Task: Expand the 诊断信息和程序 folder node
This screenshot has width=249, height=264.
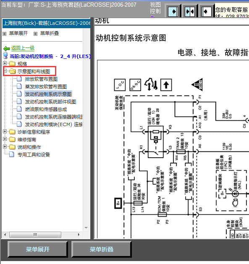Action: pyautogui.click(x=5, y=131)
